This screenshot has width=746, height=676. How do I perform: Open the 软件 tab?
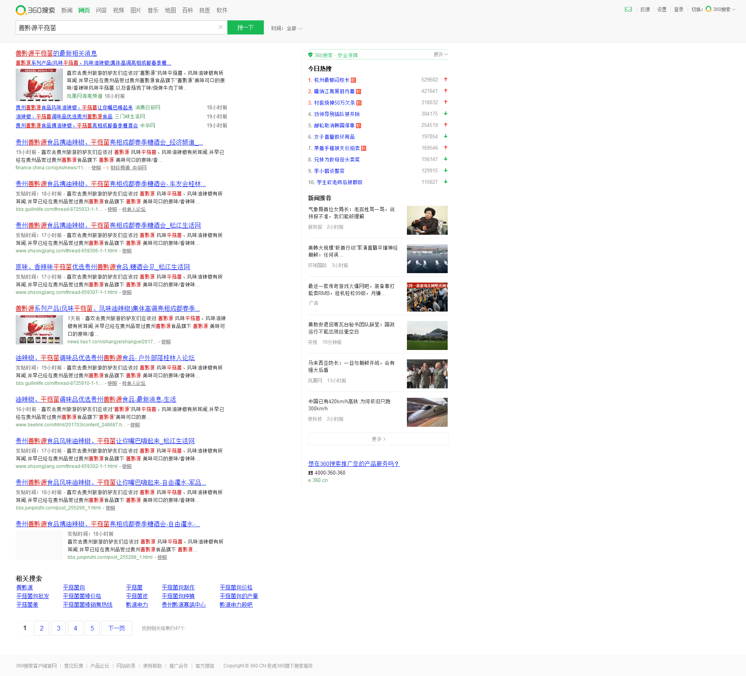[x=222, y=10]
